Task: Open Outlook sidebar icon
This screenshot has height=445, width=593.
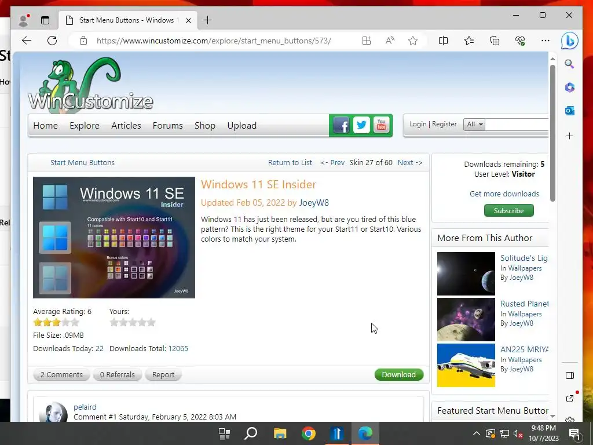Action: point(570,111)
